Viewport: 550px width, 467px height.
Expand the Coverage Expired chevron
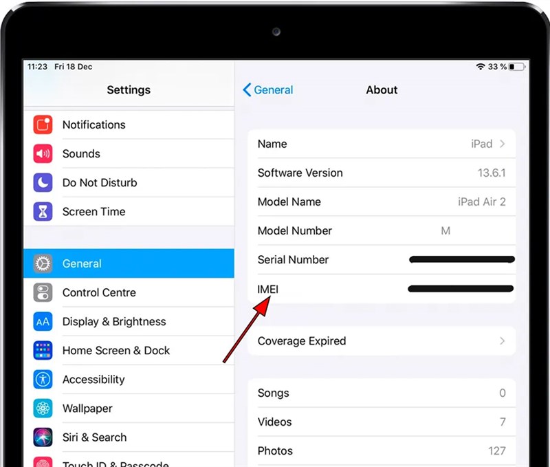(x=503, y=341)
